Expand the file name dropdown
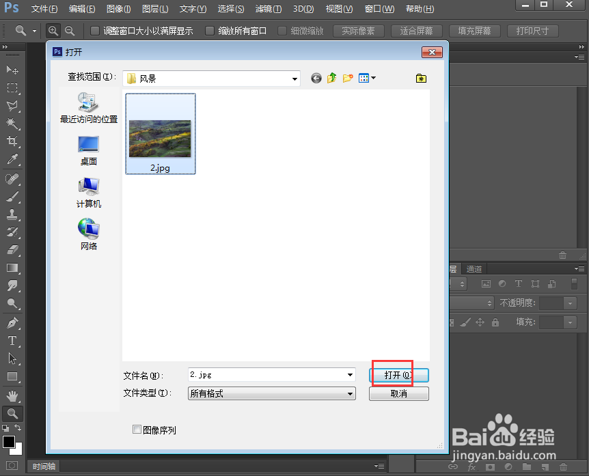The width and height of the screenshot is (589, 476). (350, 375)
